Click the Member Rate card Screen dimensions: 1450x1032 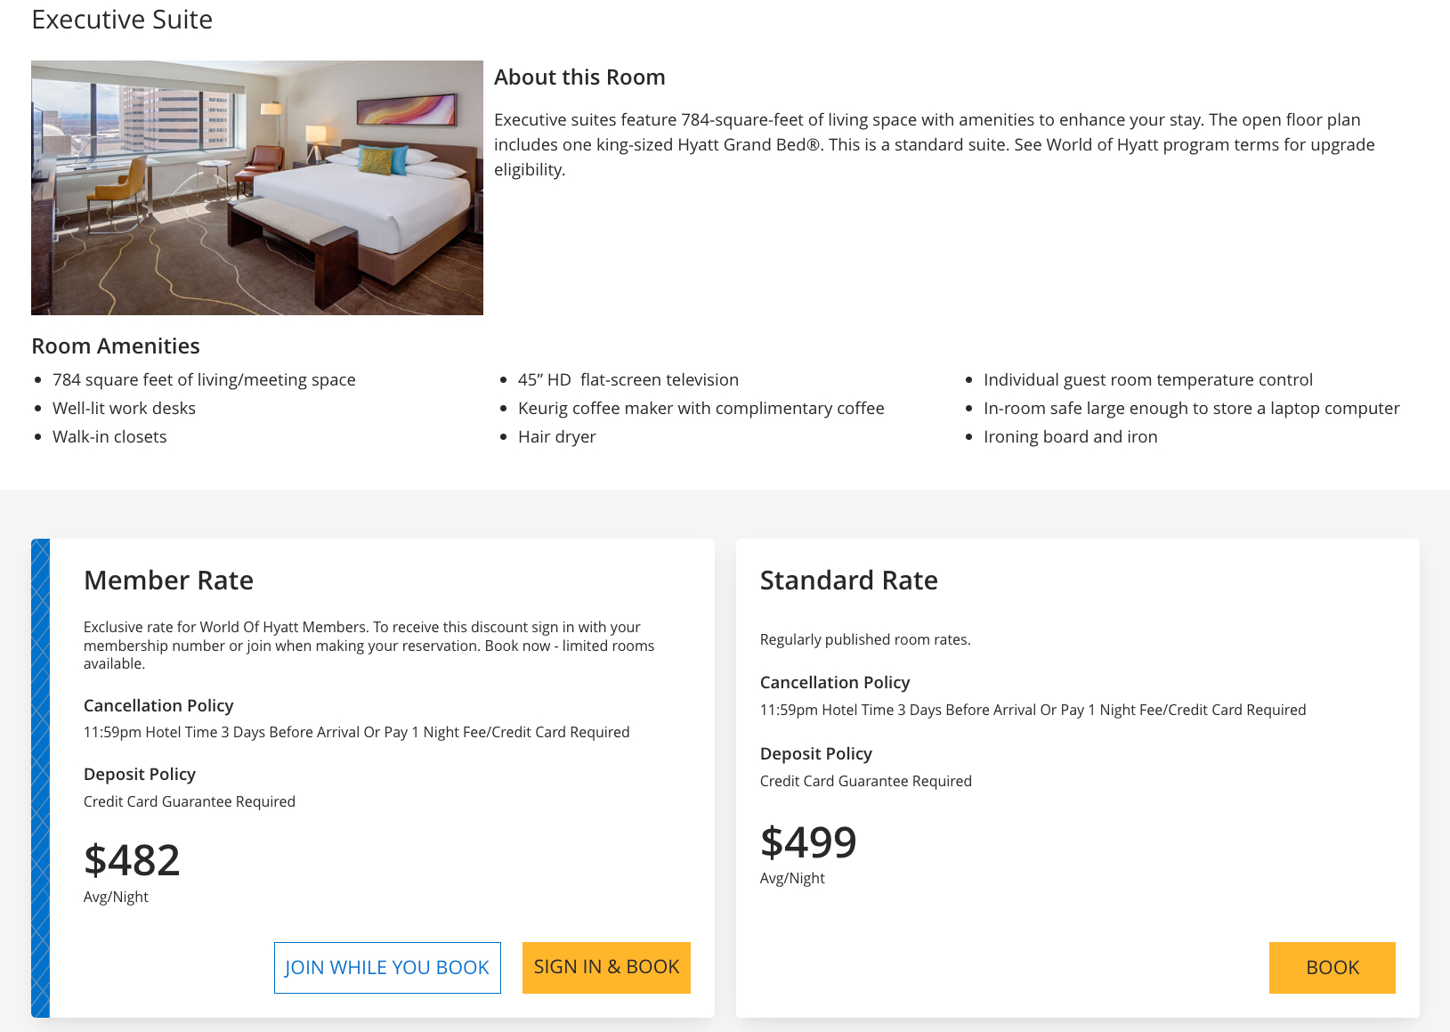point(374,775)
